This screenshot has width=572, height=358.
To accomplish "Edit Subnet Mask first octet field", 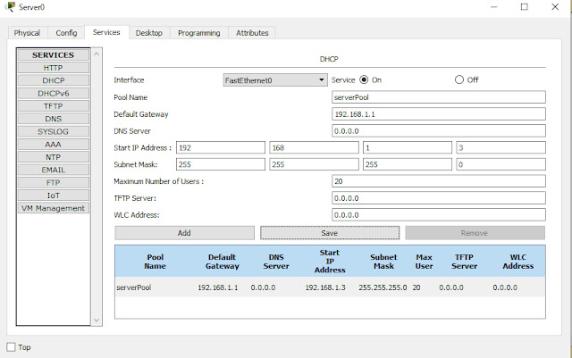I will pyautogui.click(x=221, y=164).
